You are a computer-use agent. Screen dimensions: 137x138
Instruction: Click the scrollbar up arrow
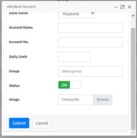tap(133, 15)
